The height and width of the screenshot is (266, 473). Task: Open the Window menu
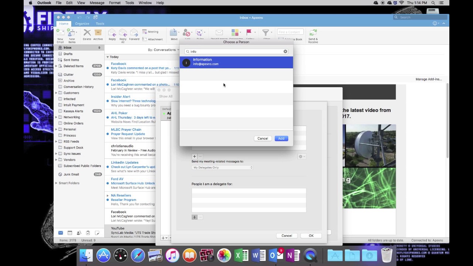(145, 3)
